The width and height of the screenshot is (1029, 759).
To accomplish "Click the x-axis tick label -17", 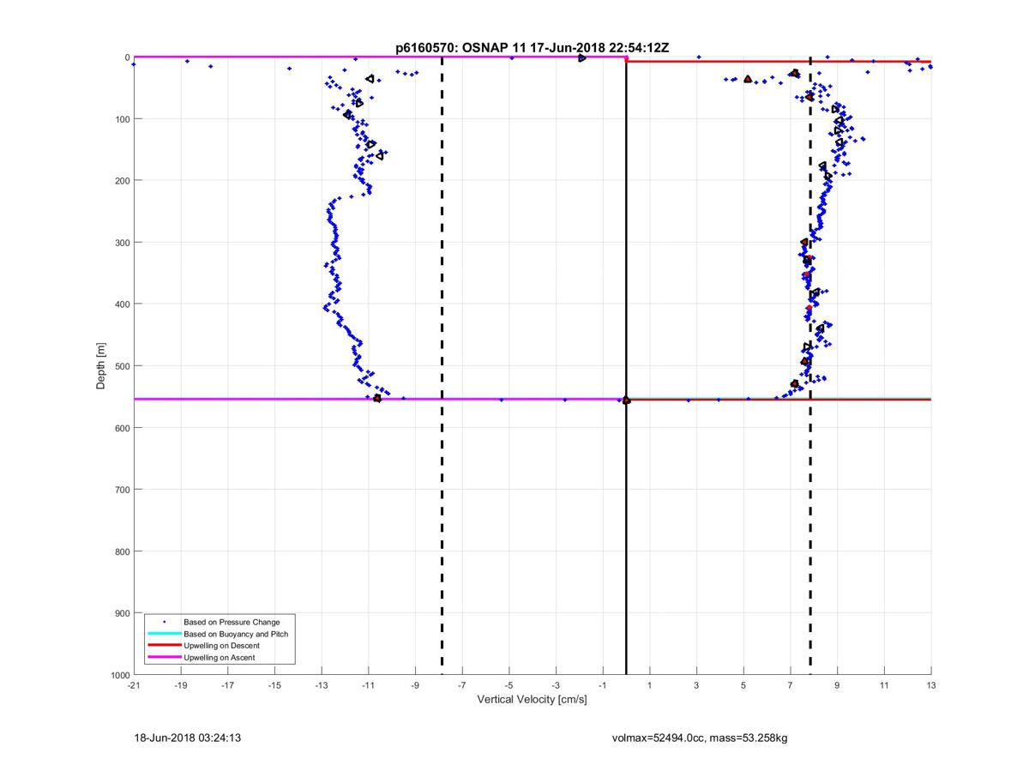I will pyautogui.click(x=227, y=686).
